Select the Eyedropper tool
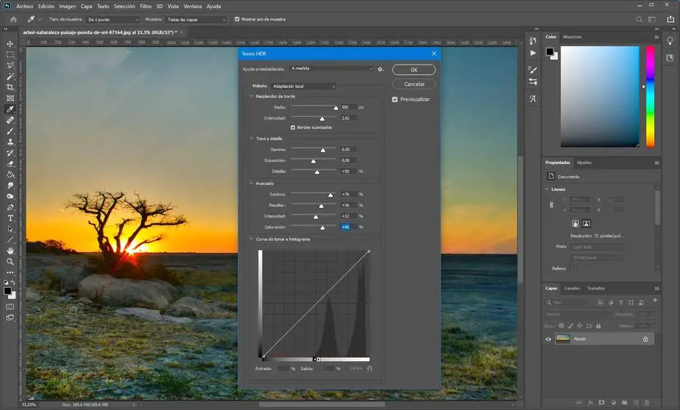The width and height of the screenshot is (680, 410). [x=10, y=109]
